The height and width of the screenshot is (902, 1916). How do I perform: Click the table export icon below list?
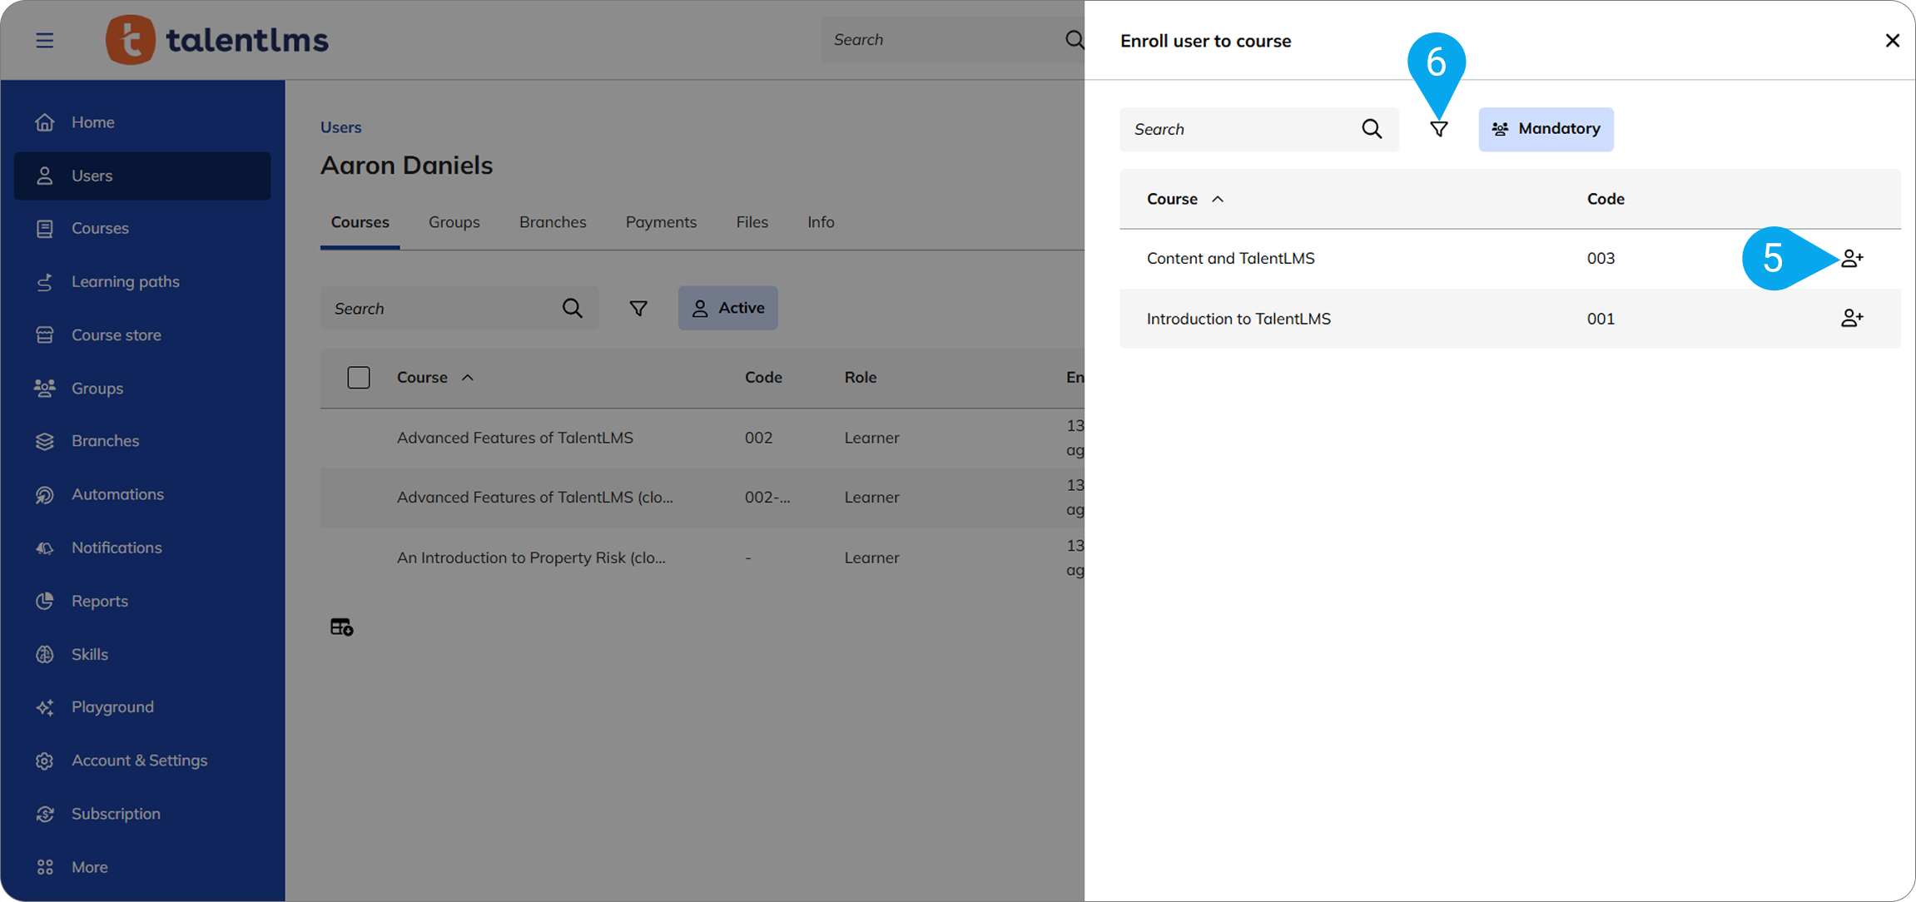click(x=341, y=627)
